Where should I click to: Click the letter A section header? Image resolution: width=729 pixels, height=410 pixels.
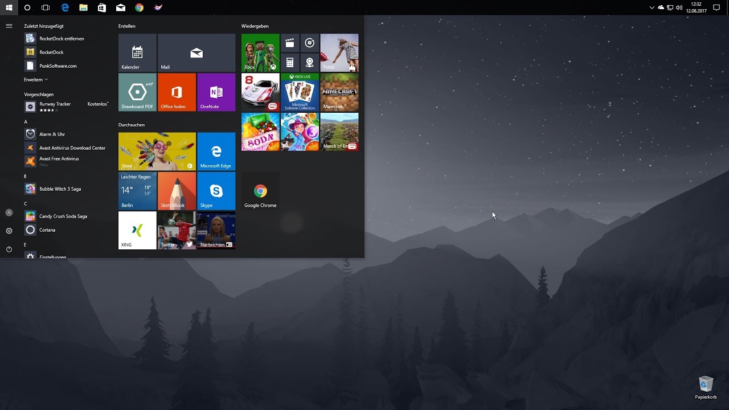coord(26,122)
